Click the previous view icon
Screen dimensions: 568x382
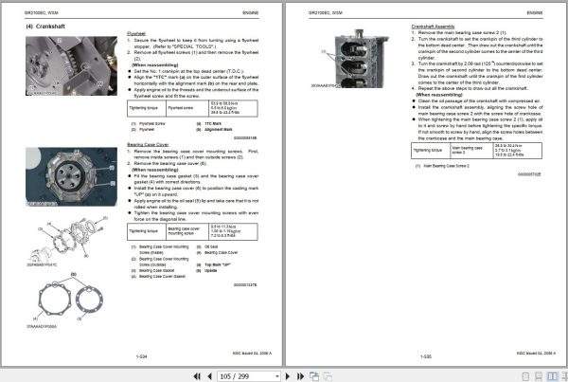[314, 376]
